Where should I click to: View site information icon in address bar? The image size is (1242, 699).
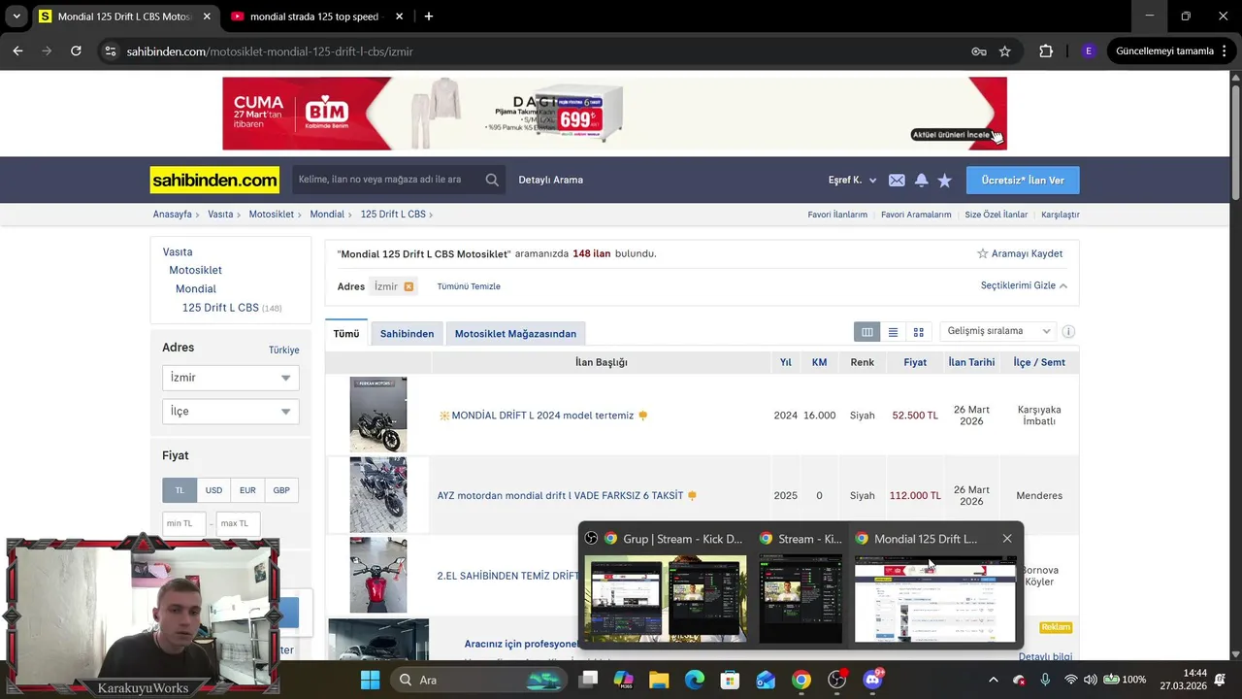(x=110, y=51)
